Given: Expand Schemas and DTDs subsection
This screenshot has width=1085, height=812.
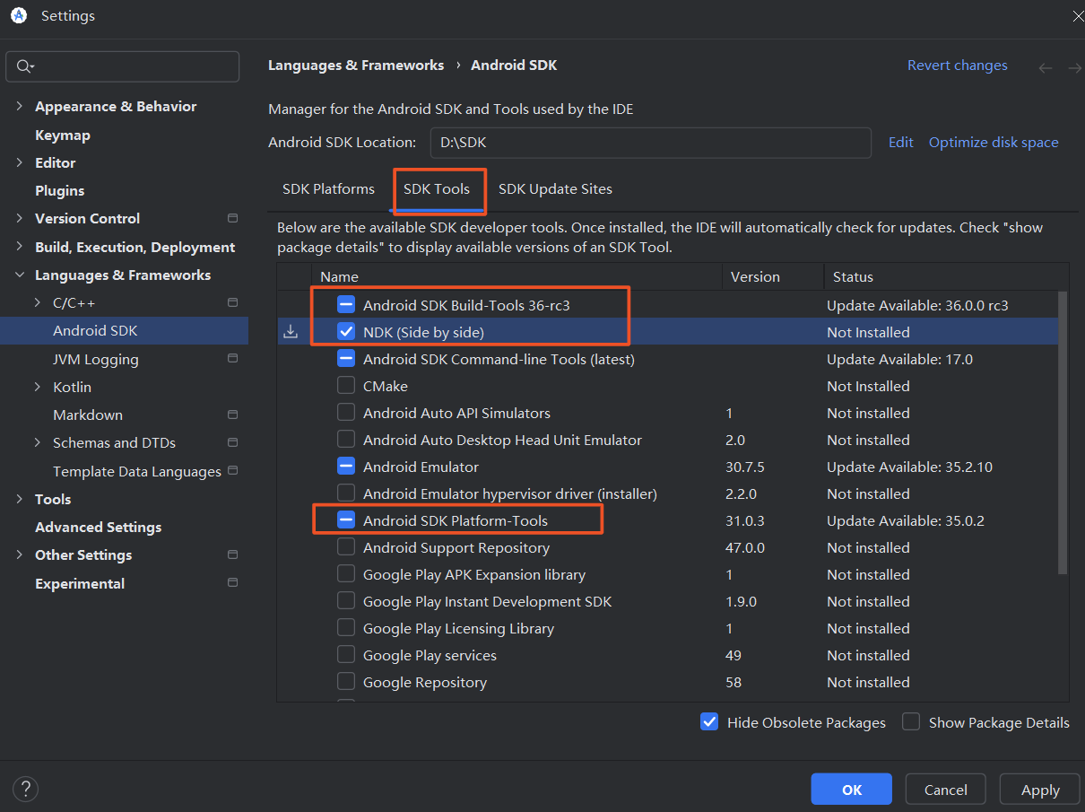Looking at the screenshot, I should pyautogui.click(x=38, y=442).
